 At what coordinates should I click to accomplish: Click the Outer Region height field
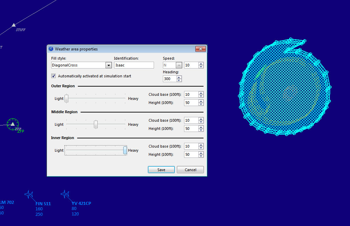(191, 103)
